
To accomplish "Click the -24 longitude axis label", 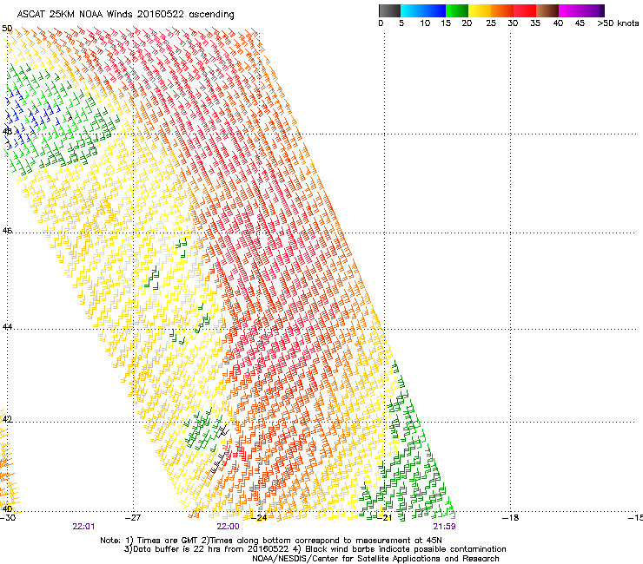I will click(259, 518).
